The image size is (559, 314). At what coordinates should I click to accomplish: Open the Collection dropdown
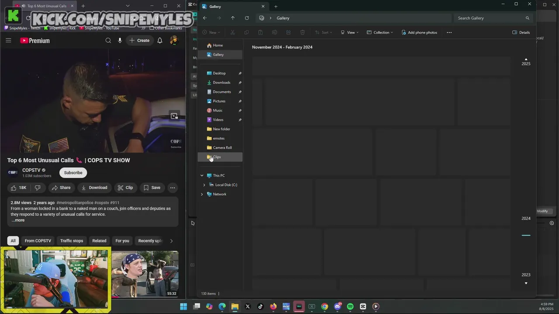[x=380, y=32]
